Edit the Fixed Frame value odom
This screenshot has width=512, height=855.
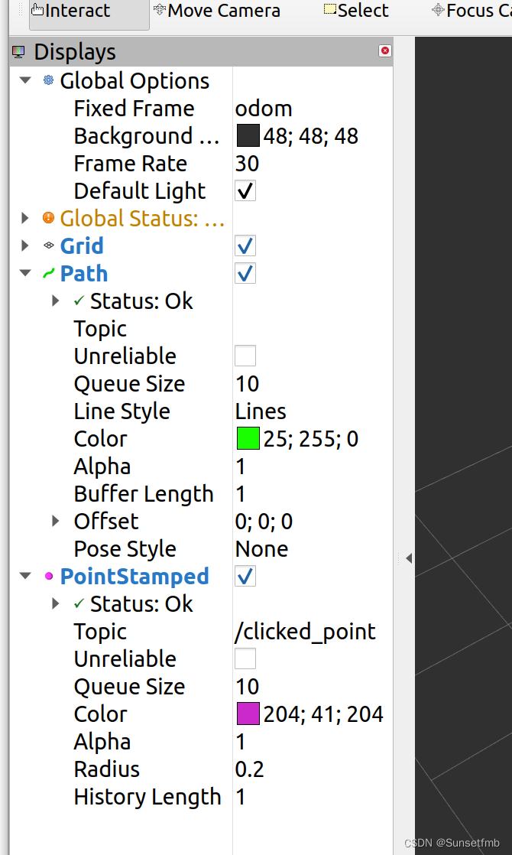(264, 109)
